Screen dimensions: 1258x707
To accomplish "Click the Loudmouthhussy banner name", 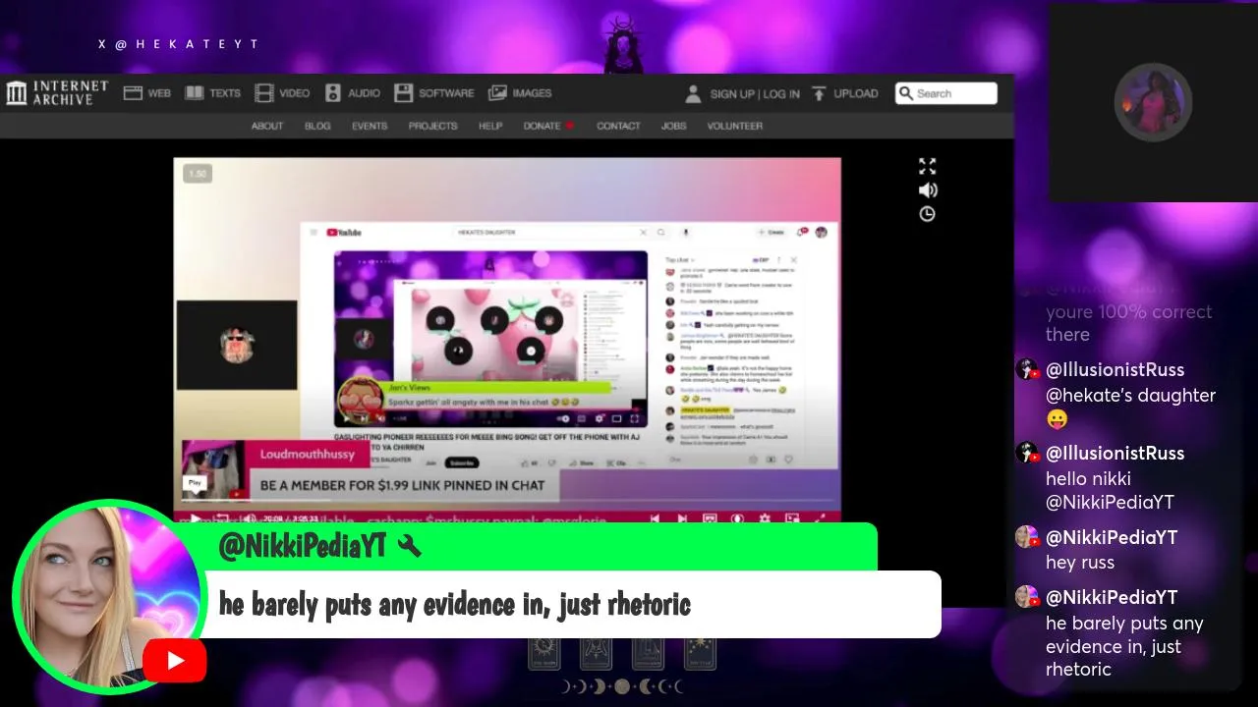I will point(307,455).
